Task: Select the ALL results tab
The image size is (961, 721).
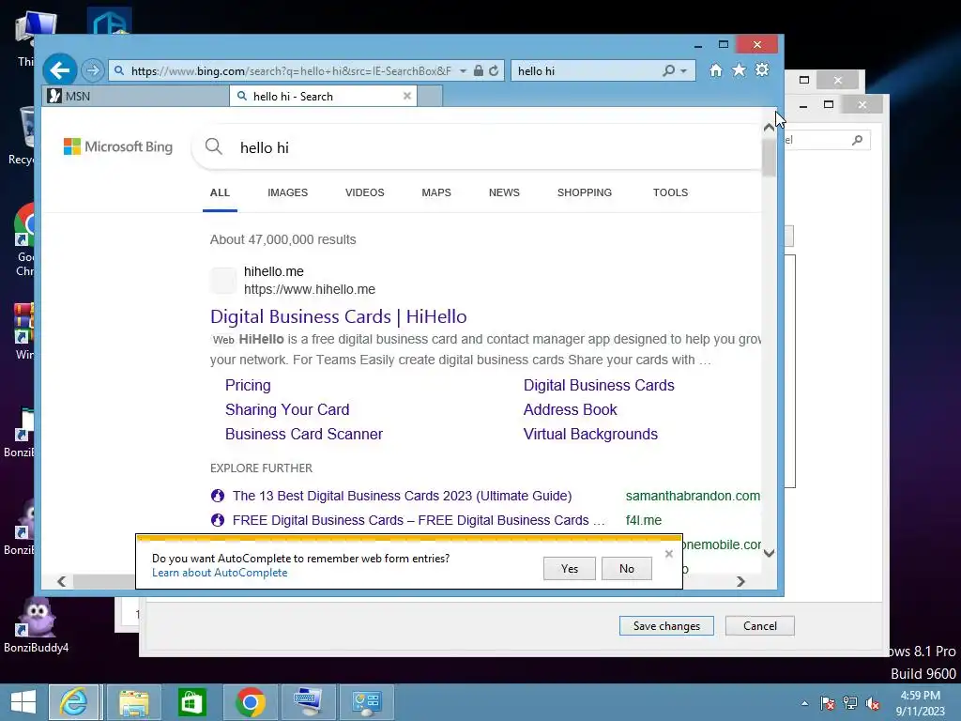Action: coord(220,192)
